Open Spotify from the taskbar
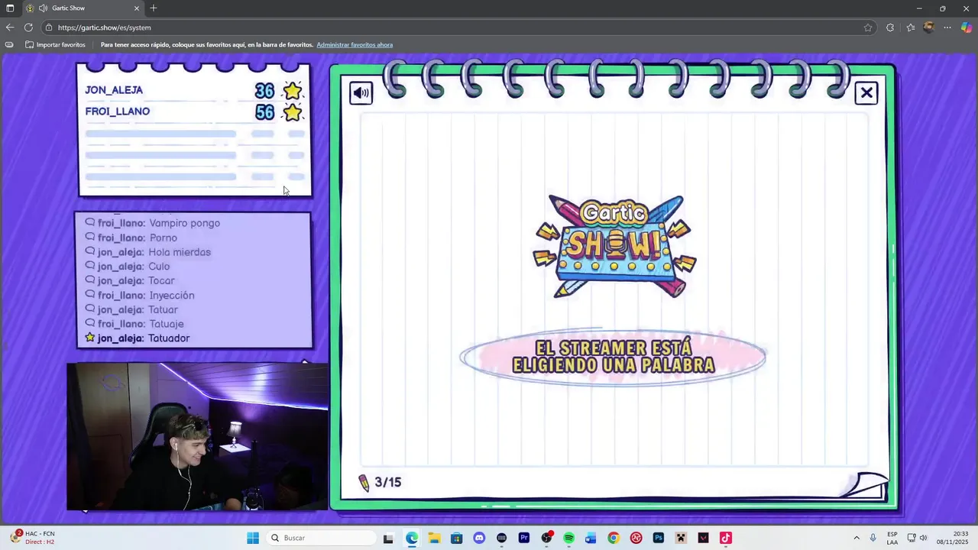This screenshot has width=978, height=550. tap(568, 538)
